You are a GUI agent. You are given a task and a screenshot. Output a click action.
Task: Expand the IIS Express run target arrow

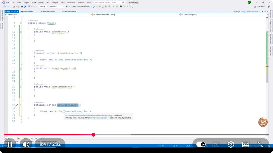click(91, 6)
